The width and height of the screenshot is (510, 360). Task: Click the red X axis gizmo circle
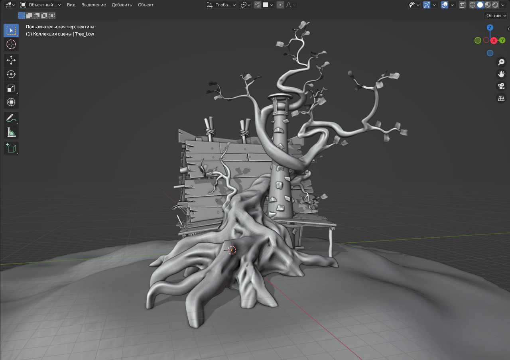(494, 40)
